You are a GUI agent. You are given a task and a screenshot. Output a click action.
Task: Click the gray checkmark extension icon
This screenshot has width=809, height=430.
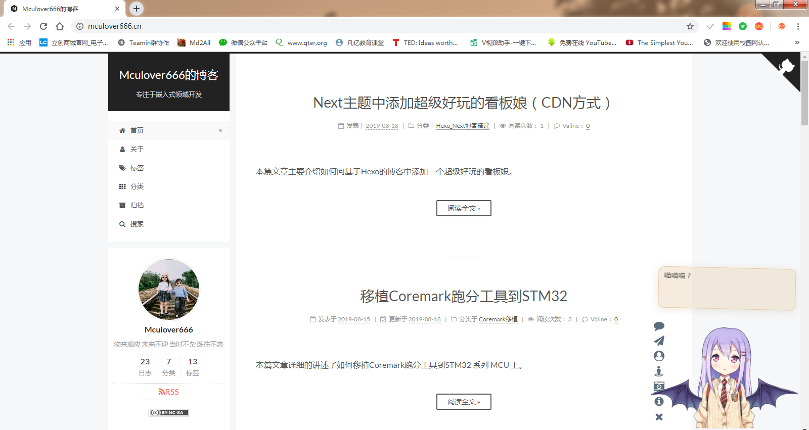pos(710,26)
